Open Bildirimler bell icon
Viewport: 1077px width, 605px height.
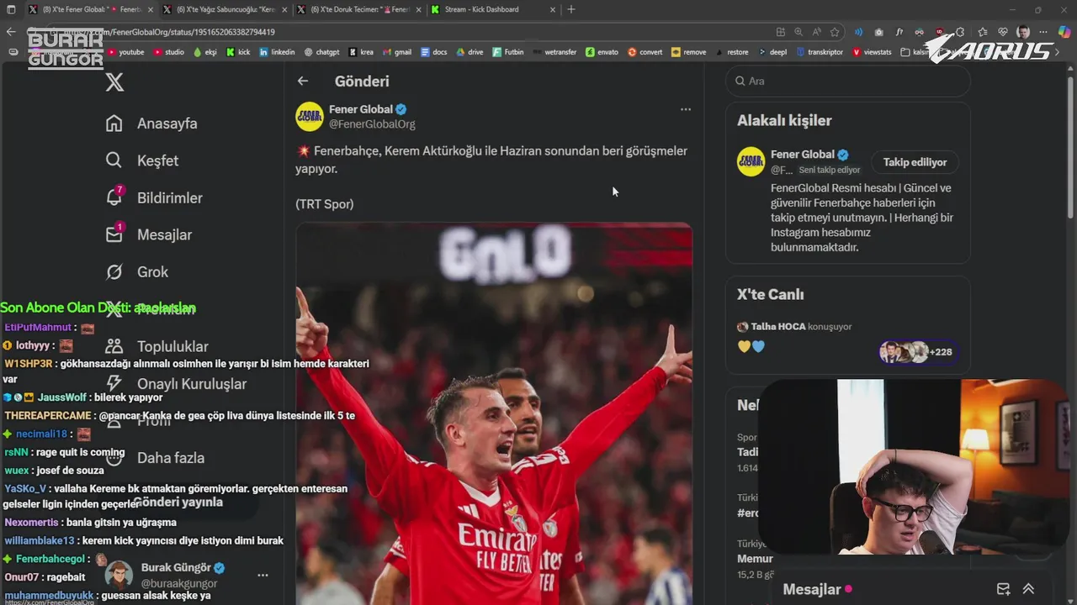(x=114, y=197)
